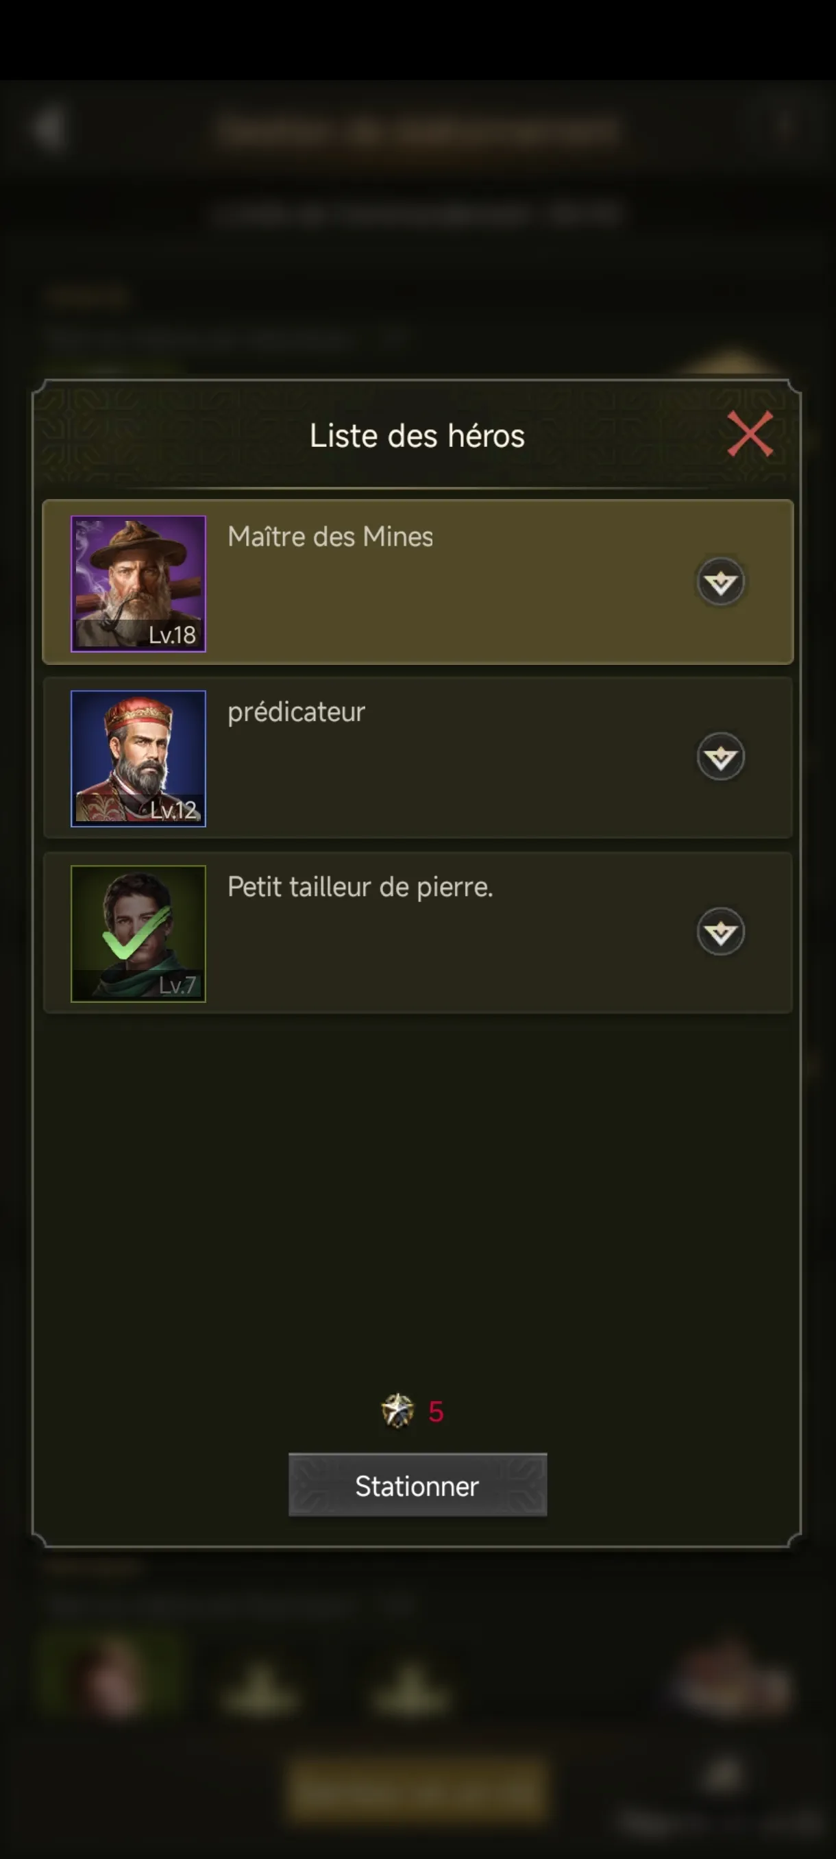Select the prédicateur hero portrait
The height and width of the screenshot is (1859, 836).
138,758
